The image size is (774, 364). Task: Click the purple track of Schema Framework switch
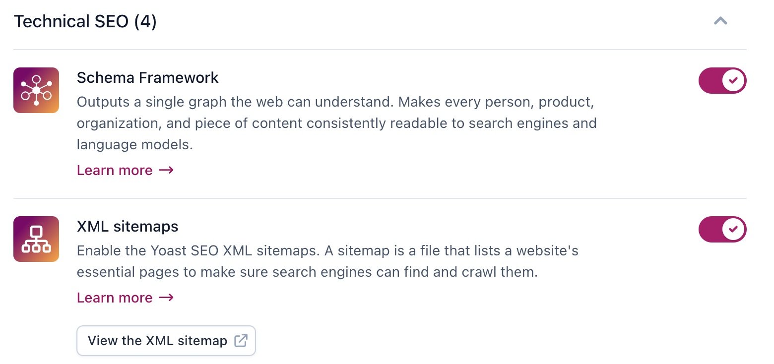coord(710,80)
